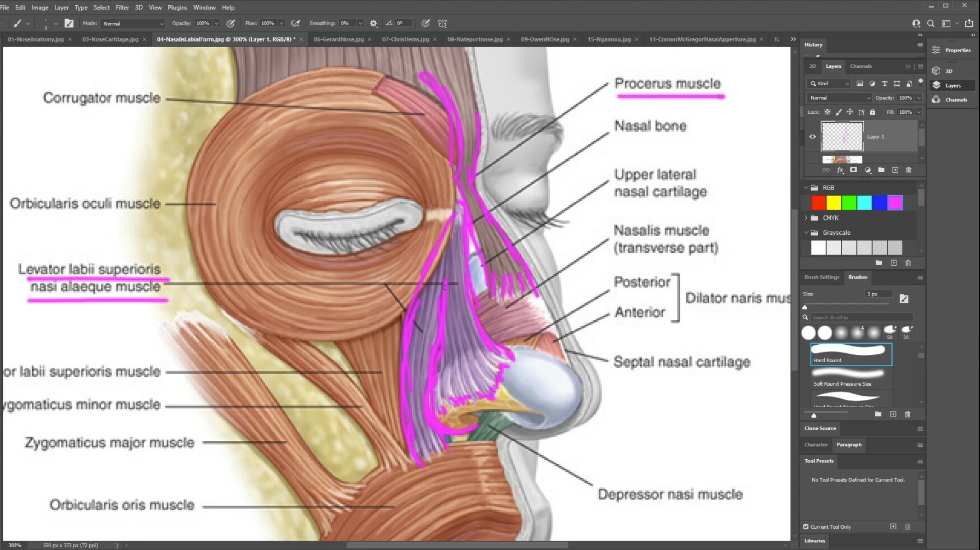Close the 03-NoseCartilage.jpg document tab
Image resolution: width=980 pixels, height=550 pixels.
(144, 39)
